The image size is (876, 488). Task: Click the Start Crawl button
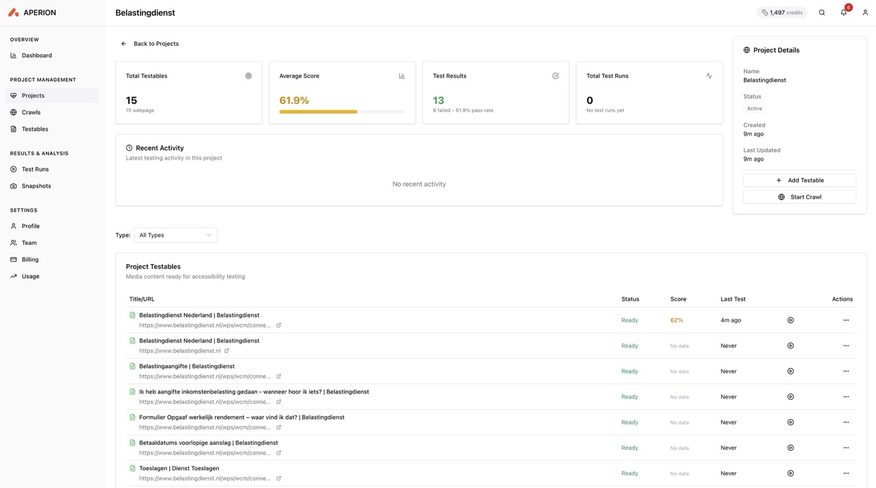(x=799, y=197)
